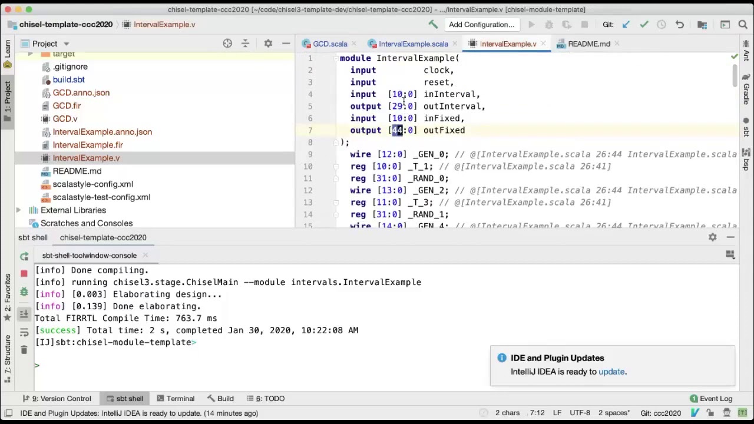Open Add Configuration selector
754x424 pixels.
pyautogui.click(x=481, y=24)
